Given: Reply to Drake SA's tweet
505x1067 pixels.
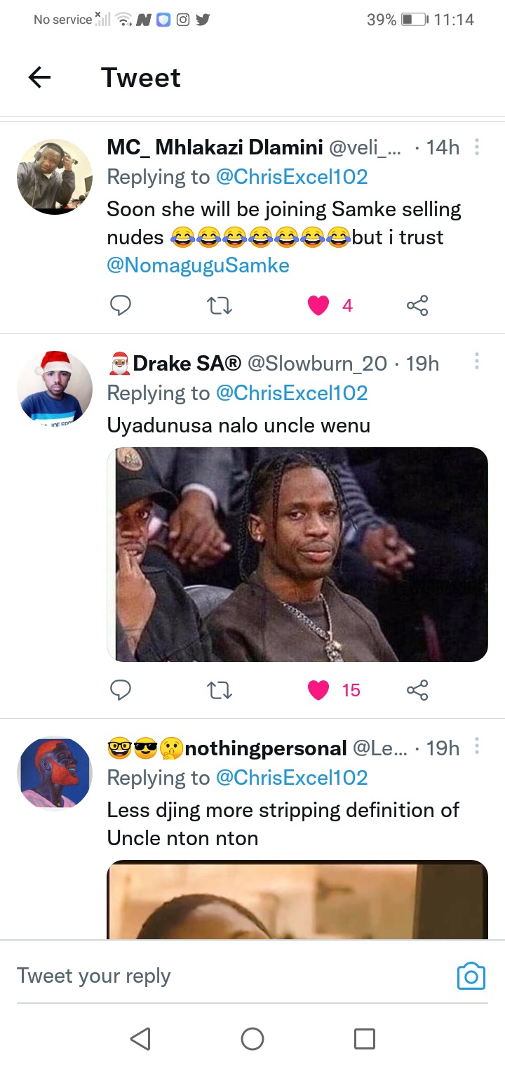Looking at the screenshot, I should pyautogui.click(x=121, y=690).
